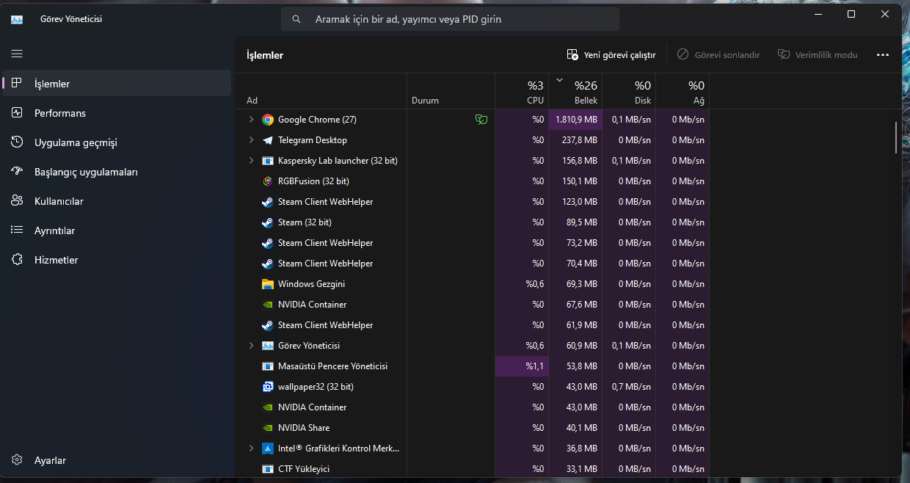The height and width of the screenshot is (483, 910).
Task: Select the CTF Yükleyici row name
Action: point(304,469)
